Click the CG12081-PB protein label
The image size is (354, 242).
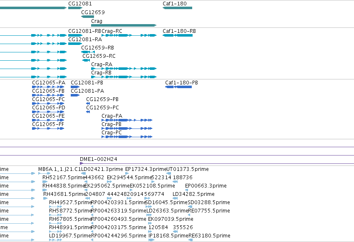click(x=87, y=83)
